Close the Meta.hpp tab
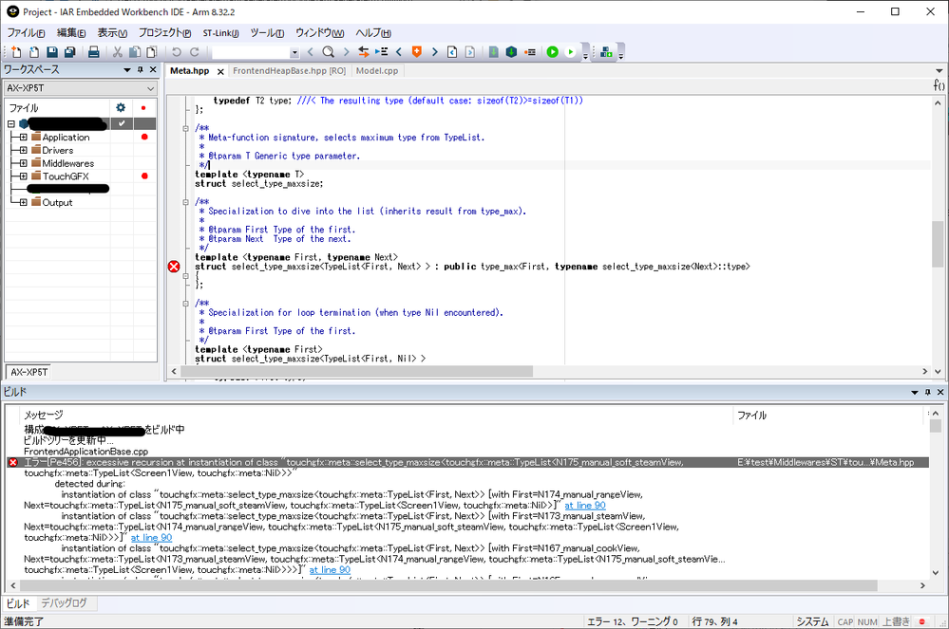The width and height of the screenshot is (949, 629). [220, 71]
